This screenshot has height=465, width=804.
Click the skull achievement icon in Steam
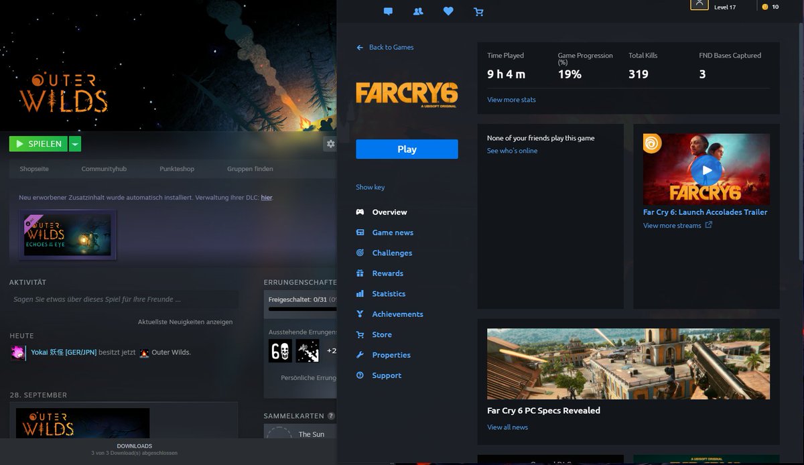pyautogui.click(x=280, y=350)
